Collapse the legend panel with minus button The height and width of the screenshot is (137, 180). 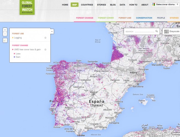(52, 31)
